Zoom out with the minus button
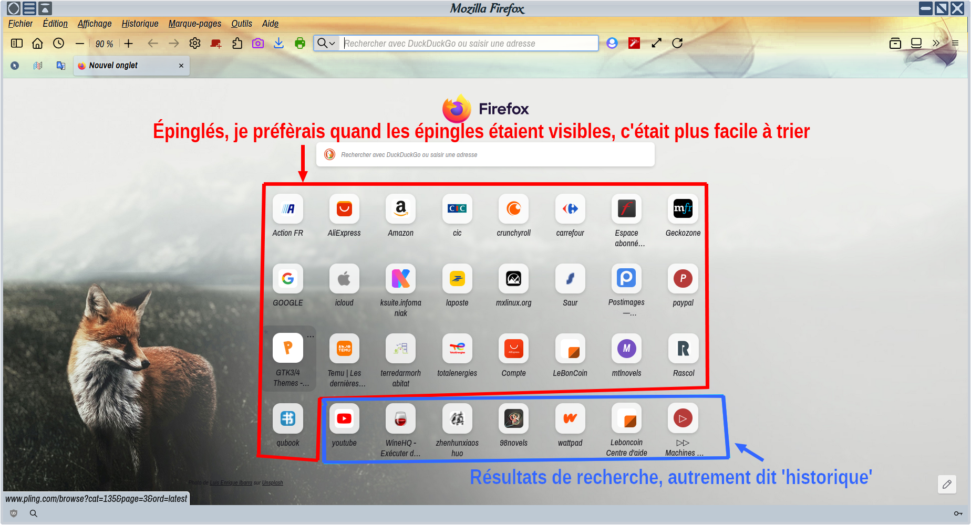This screenshot has width=971, height=525. pyautogui.click(x=80, y=44)
